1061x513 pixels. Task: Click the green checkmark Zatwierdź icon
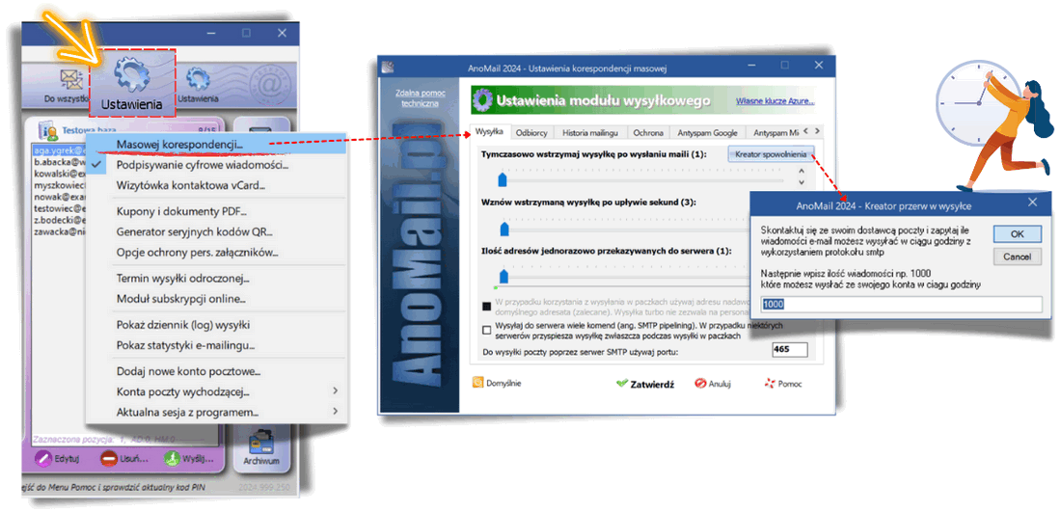point(621,383)
